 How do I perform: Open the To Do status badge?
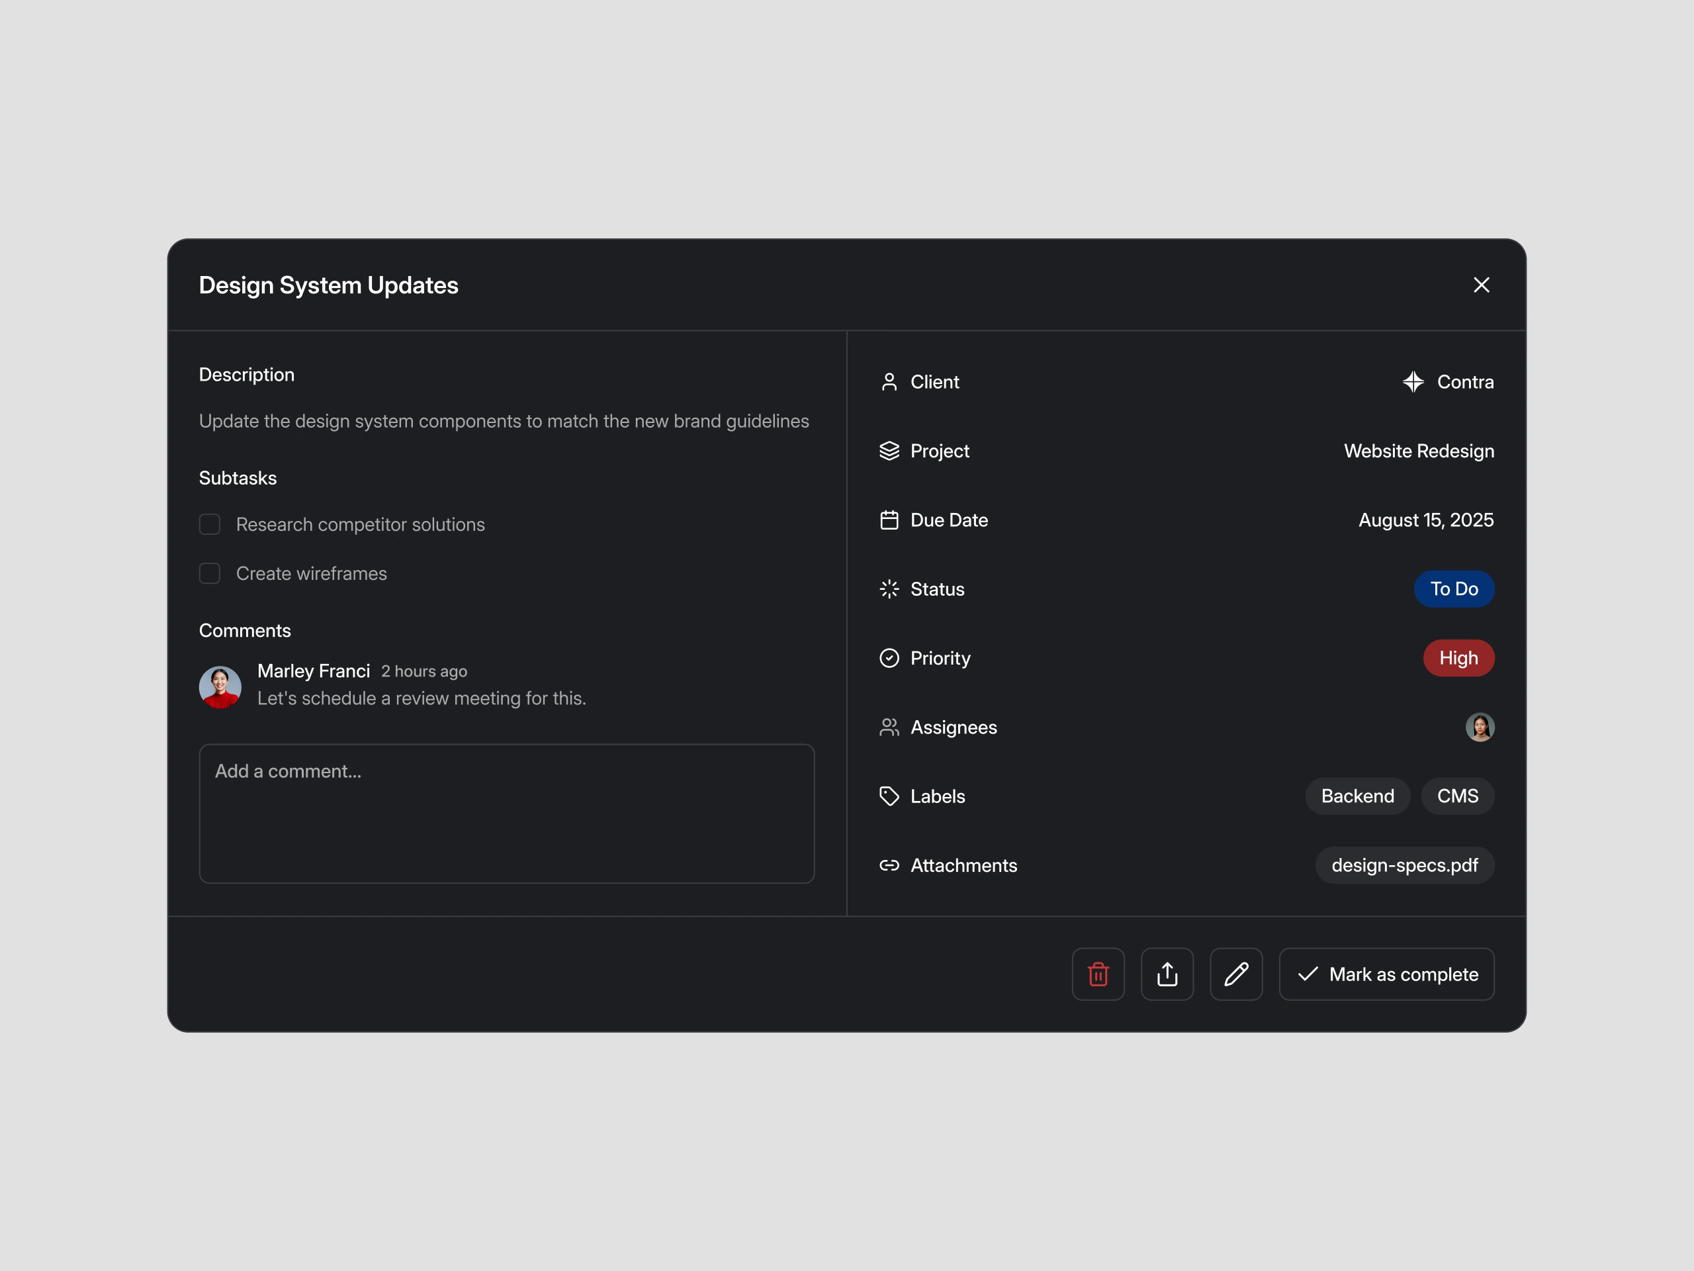click(1452, 588)
